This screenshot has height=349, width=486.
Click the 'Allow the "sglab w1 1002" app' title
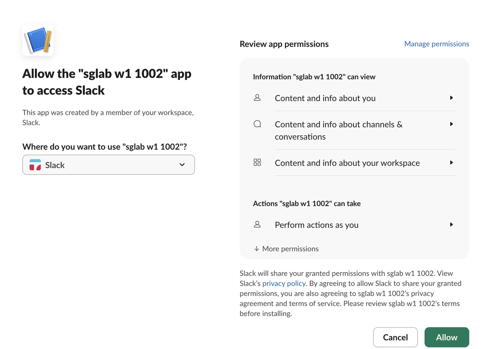coord(107,82)
